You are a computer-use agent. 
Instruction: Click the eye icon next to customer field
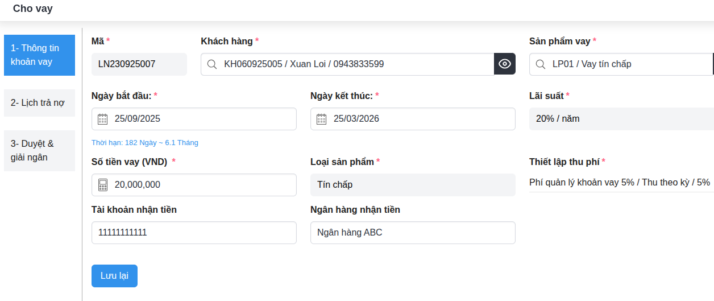[x=504, y=64]
